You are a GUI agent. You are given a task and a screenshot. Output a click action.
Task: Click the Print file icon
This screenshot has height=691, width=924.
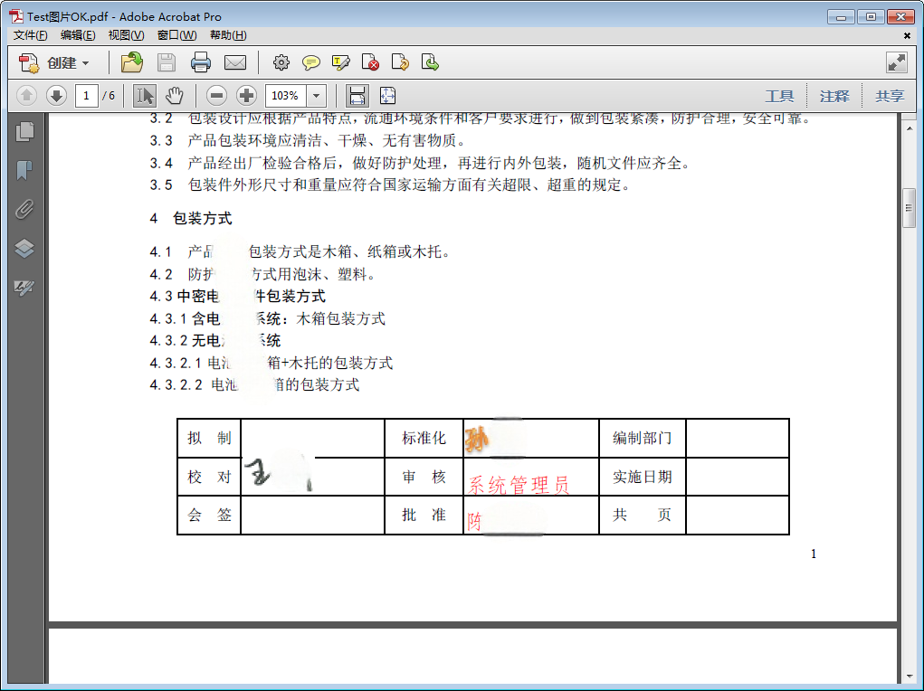[x=200, y=62]
